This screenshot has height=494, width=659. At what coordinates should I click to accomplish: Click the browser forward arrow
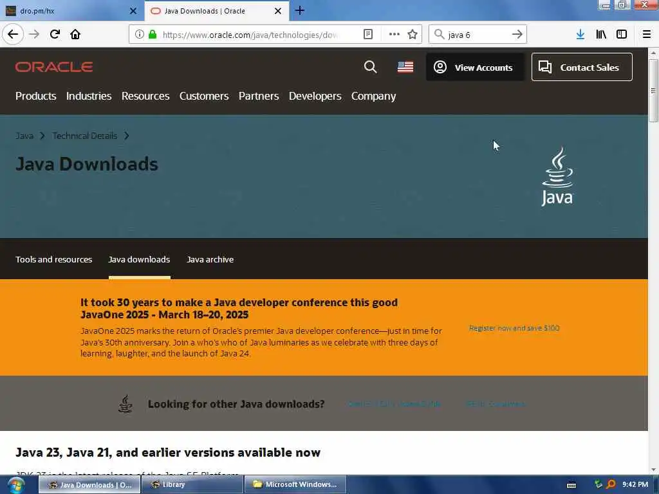(34, 34)
